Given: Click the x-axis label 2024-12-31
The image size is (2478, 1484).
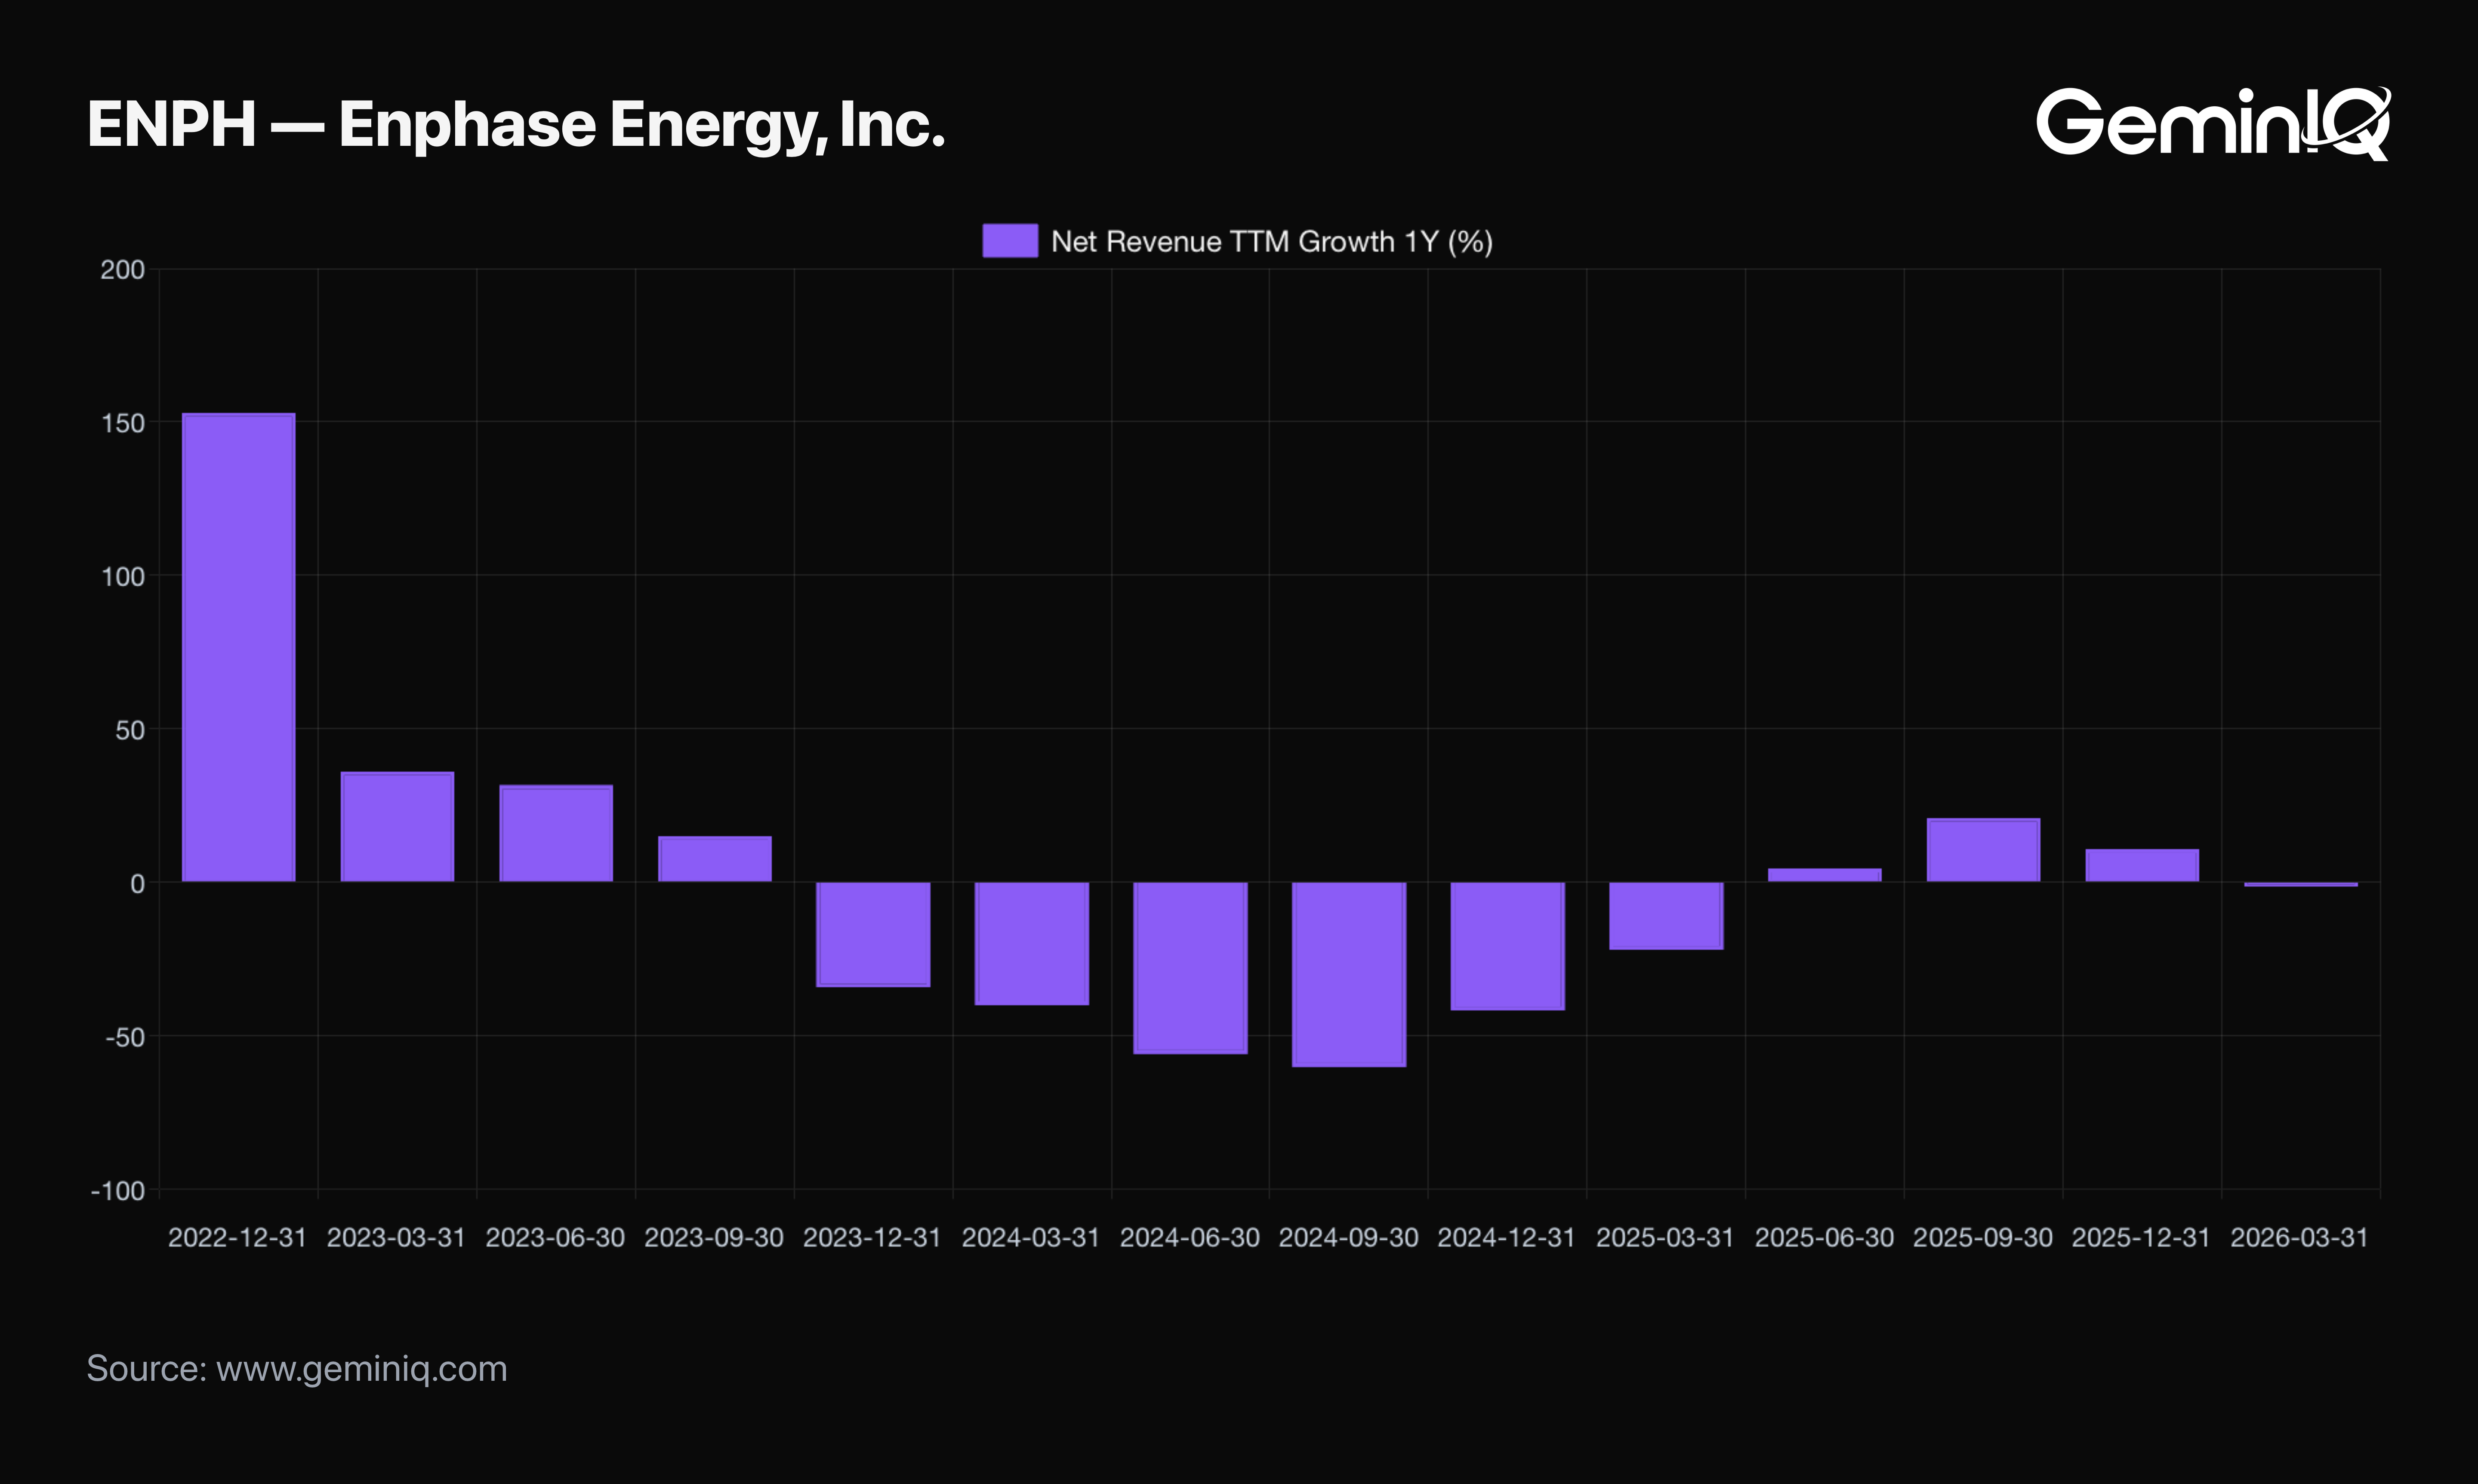Looking at the screenshot, I should click(1507, 1238).
